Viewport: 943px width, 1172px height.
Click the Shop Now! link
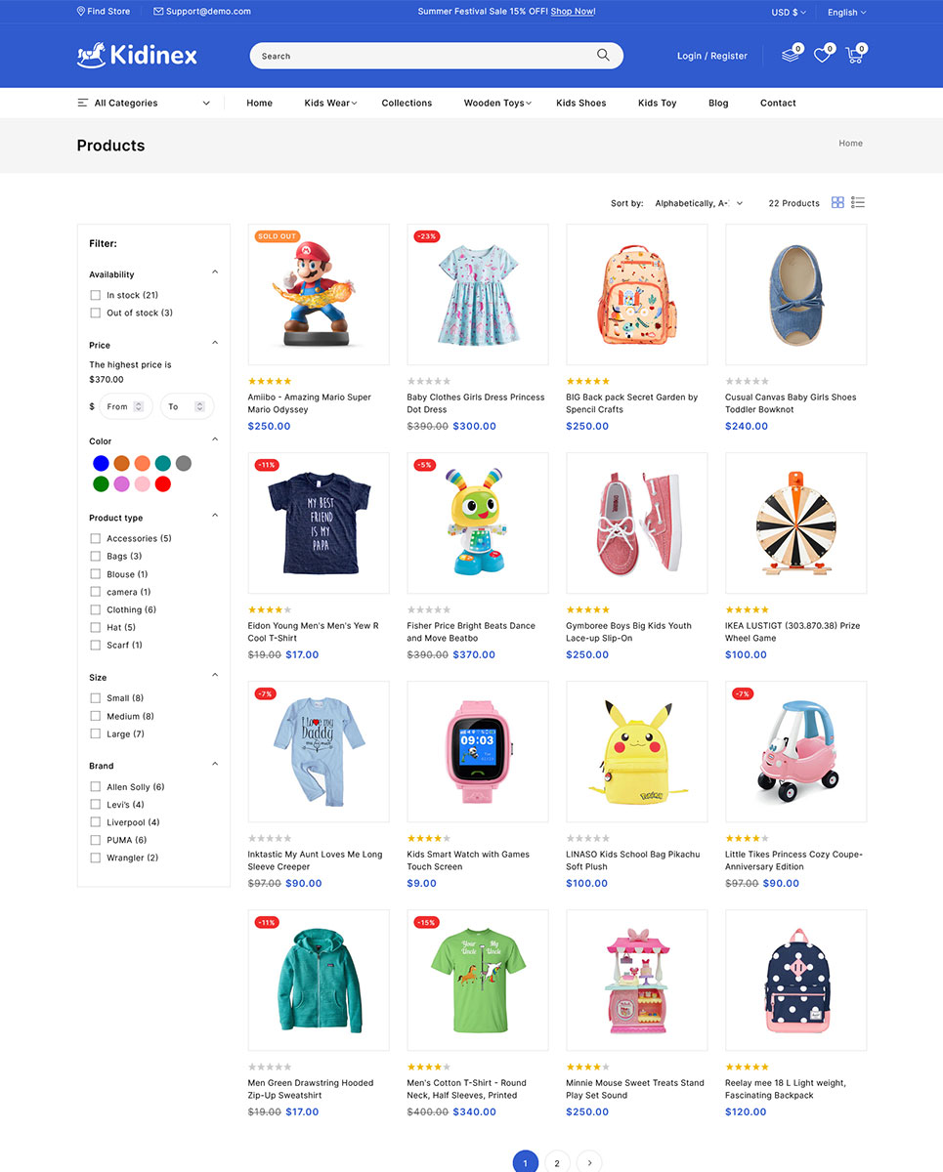[x=573, y=12]
